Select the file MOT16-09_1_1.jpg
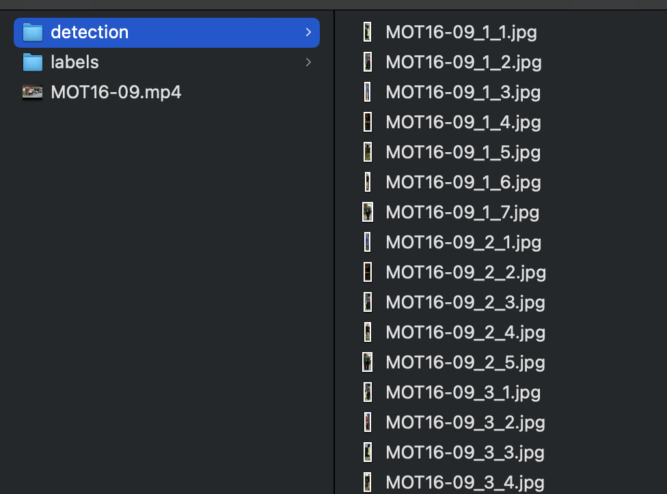The width and height of the screenshot is (667, 494). pos(461,32)
